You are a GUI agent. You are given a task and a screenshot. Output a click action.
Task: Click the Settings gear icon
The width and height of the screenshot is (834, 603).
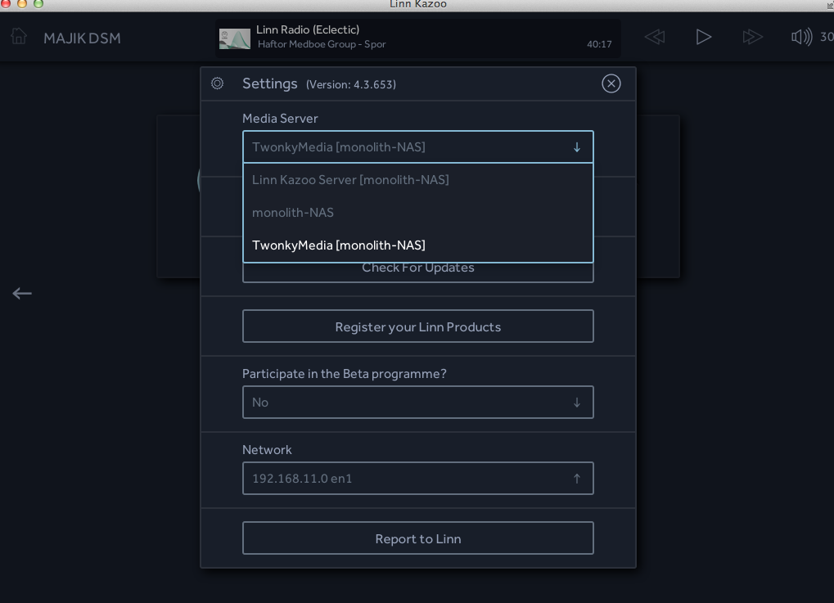pos(217,83)
